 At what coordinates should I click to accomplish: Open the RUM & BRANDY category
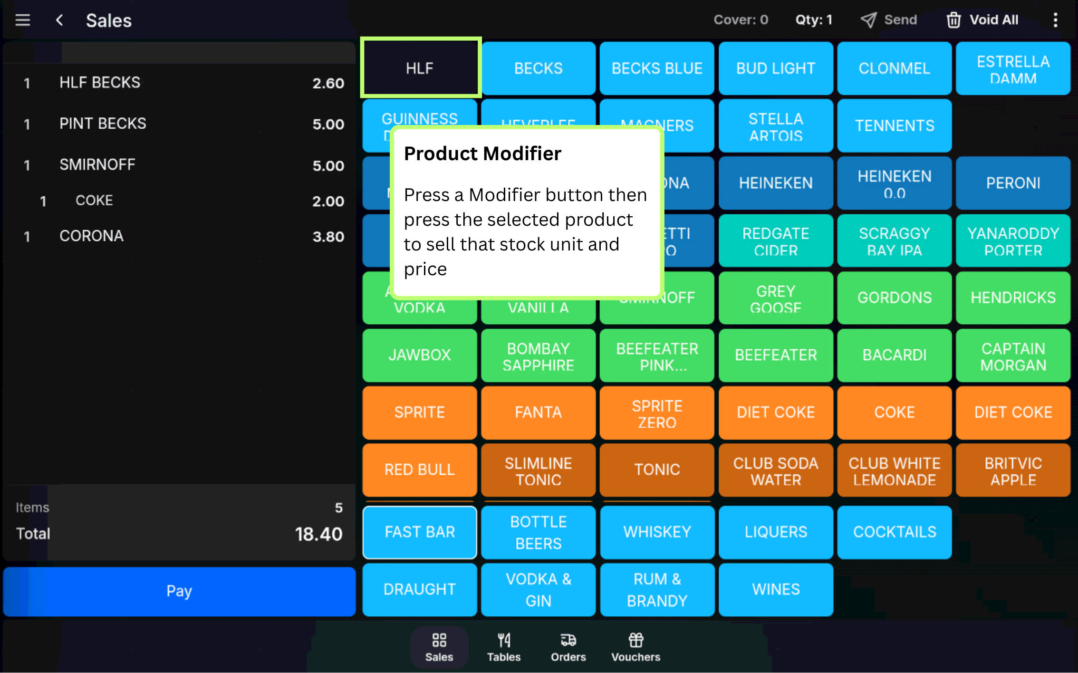[x=657, y=590]
